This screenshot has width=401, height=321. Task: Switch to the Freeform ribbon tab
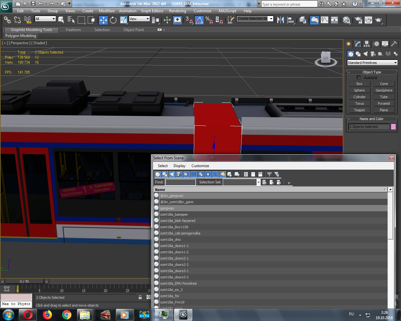coord(73,30)
